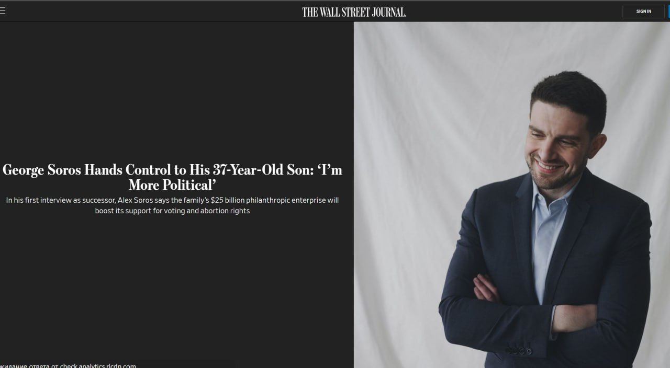Click the Sign In button

pyautogui.click(x=643, y=11)
